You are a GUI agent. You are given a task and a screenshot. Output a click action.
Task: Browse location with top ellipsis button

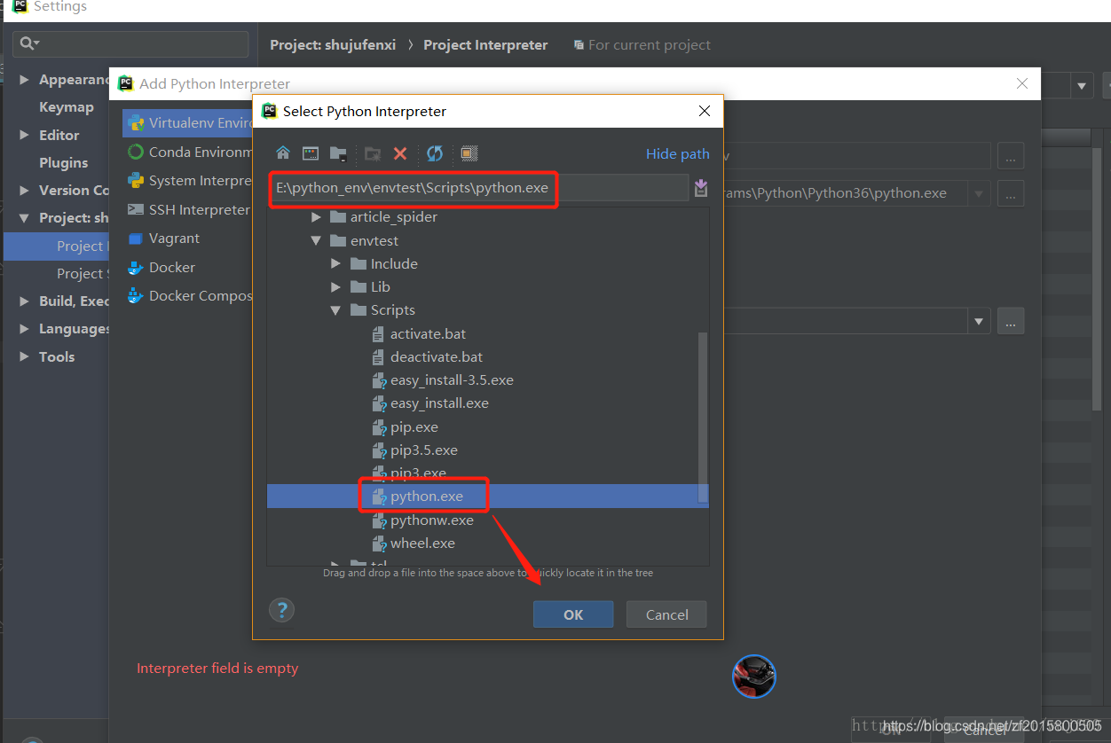(1011, 155)
